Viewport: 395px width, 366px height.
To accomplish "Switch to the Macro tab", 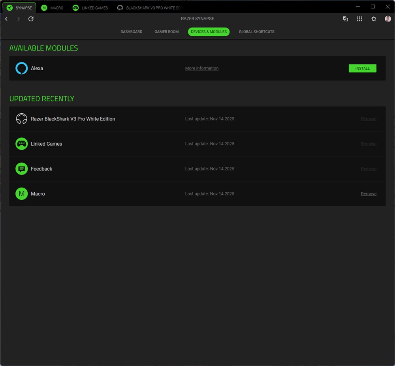I will pyautogui.click(x=53, y=8).
